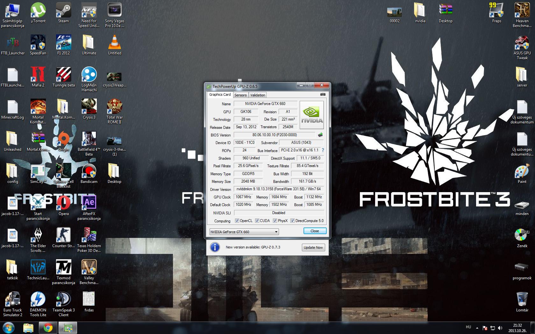Toggle the OpenCL checkbox
The height and width of the screenshot is (334, 535).
point(237,221)
